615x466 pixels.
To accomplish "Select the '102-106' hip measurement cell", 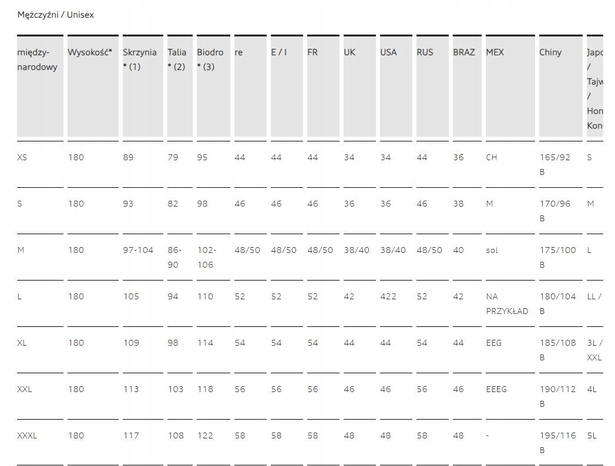I will pos(207,257).
